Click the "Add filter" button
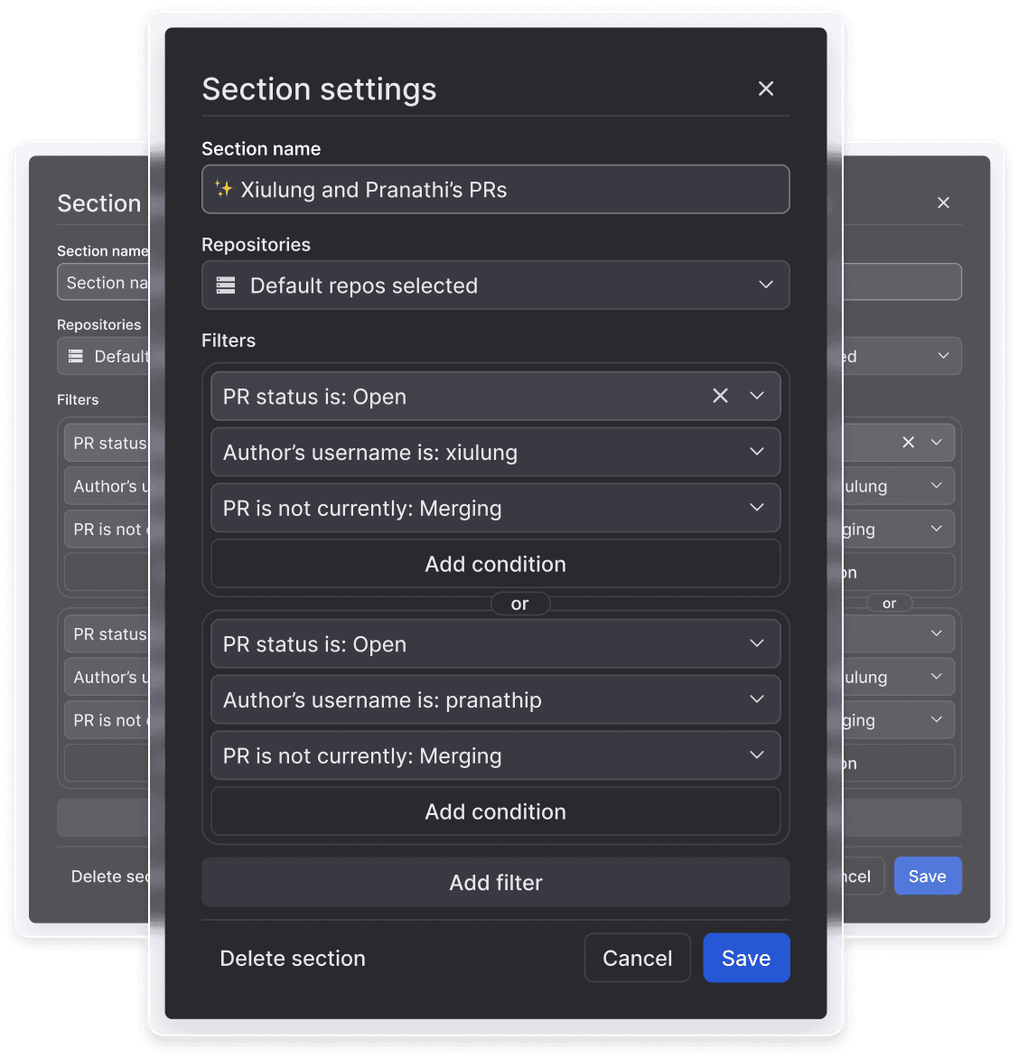Image resolution: width=1018 pixels, height=1059 pixels. point(495,882)
